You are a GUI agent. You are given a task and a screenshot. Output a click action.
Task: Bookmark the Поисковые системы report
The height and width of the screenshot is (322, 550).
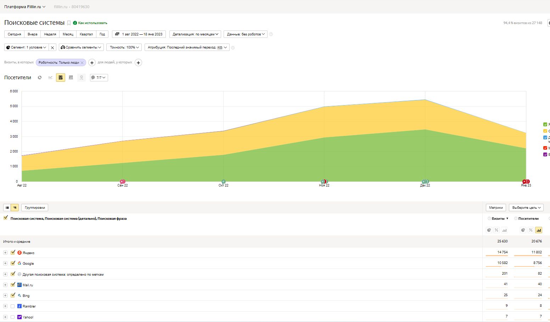tap(69, 23)
